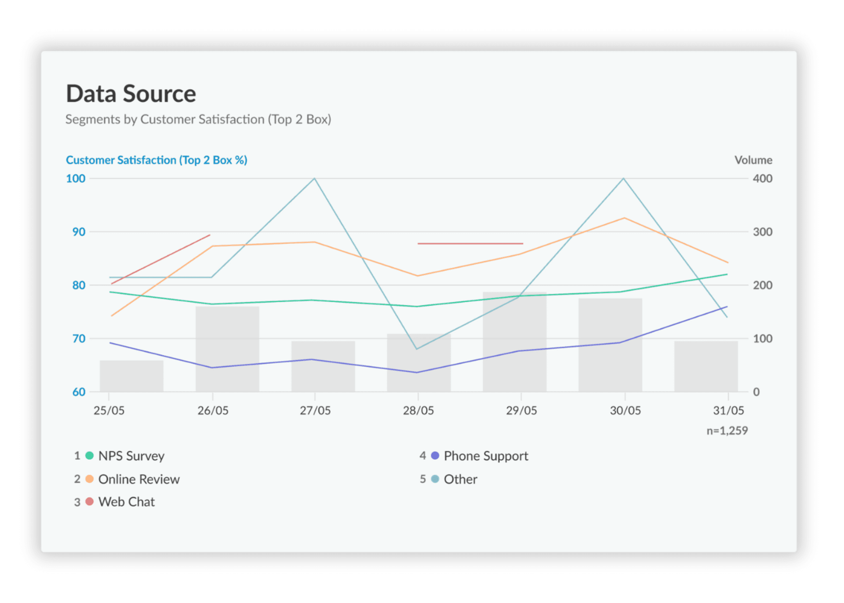844x603 pixels.
Task: Toggle visibility of the NPS Survey series
Action: coord(131,456)
